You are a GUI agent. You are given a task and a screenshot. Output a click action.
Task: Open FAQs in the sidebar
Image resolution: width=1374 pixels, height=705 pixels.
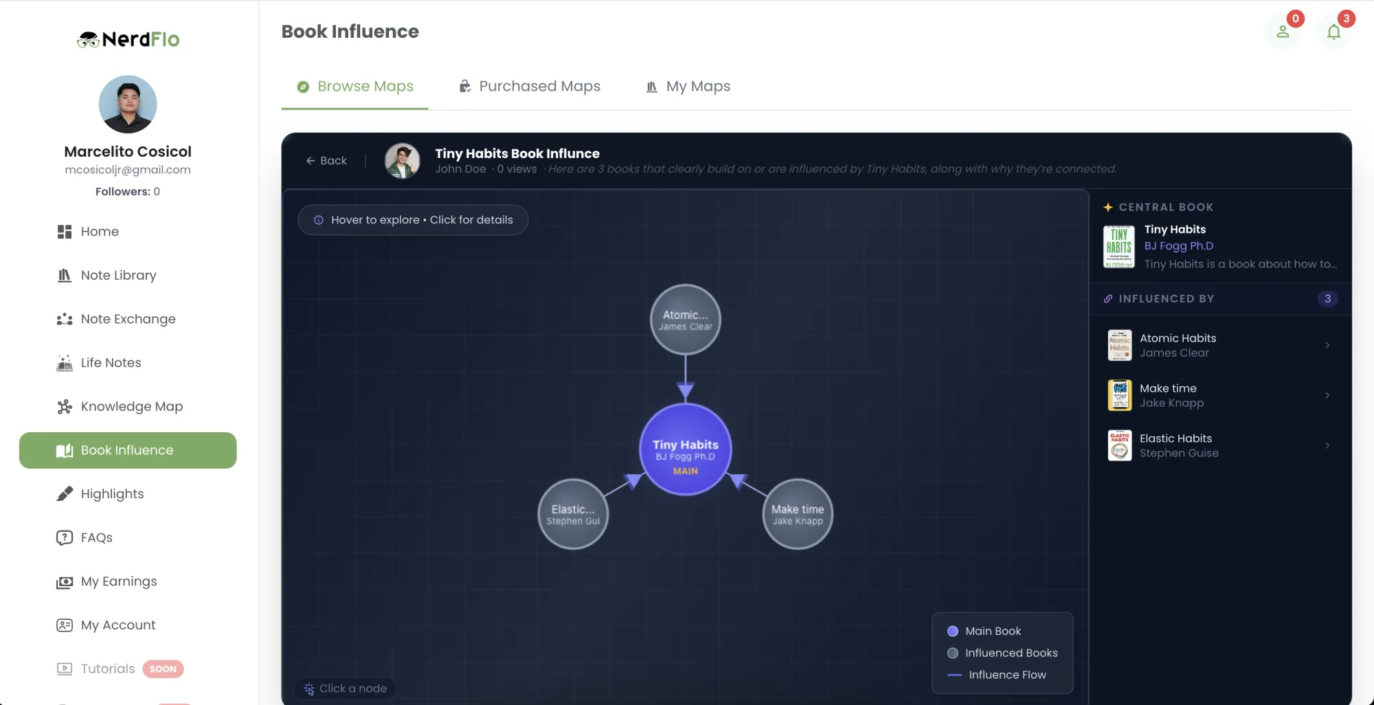click(x=128, y=538)
